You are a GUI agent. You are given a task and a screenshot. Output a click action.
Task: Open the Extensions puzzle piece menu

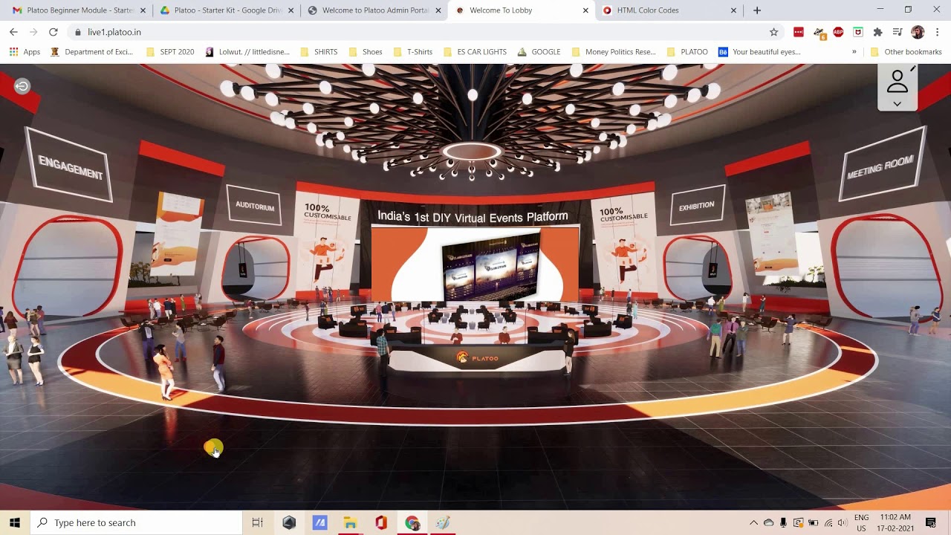click(877, 32)
